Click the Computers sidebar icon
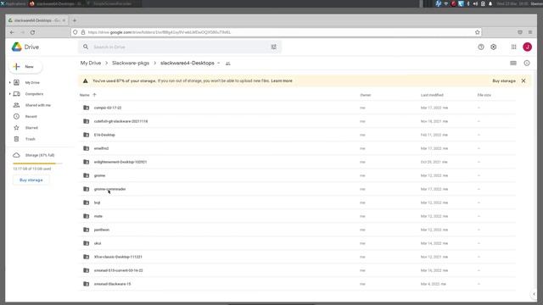 pyautogui.click(x=16, y=94)
